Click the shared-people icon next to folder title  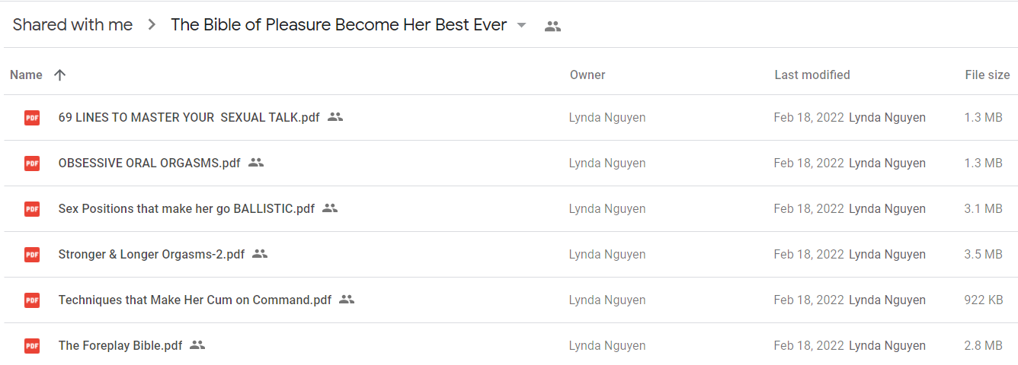click(553, 26)
